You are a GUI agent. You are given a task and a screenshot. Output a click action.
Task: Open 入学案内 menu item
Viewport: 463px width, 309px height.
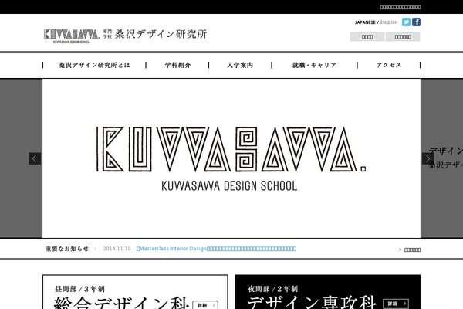[x=240, y=65]
